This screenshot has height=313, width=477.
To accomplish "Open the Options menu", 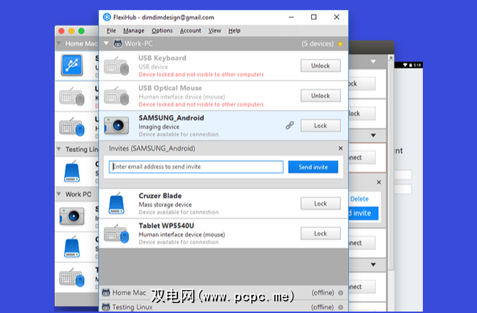I will pos(162,31).
